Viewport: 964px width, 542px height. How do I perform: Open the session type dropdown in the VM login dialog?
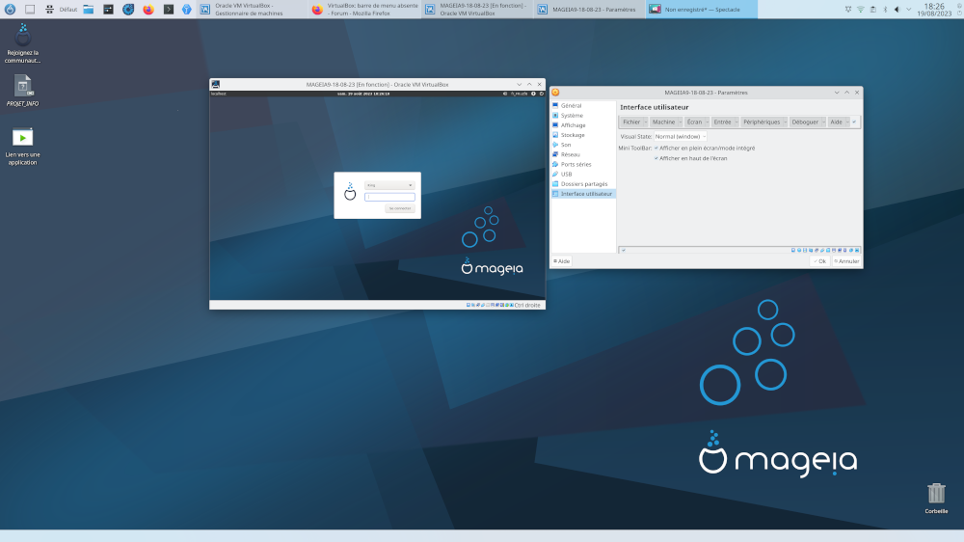389,185
